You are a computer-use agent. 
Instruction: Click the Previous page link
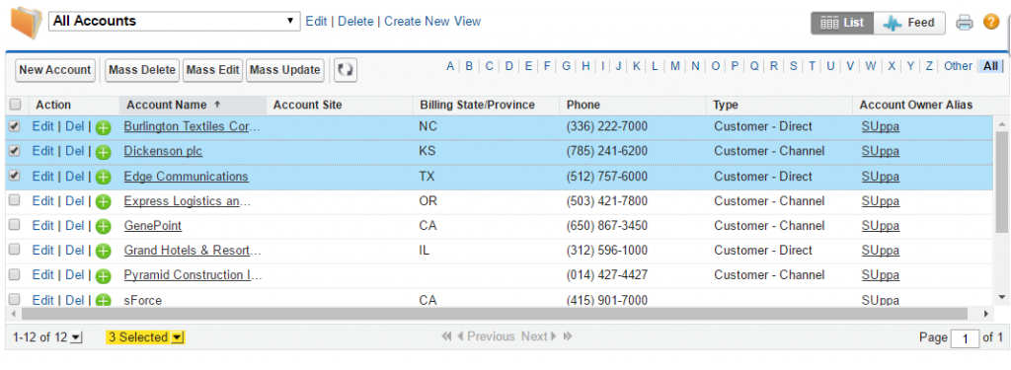pyautogui.click(x=486, y=336)
